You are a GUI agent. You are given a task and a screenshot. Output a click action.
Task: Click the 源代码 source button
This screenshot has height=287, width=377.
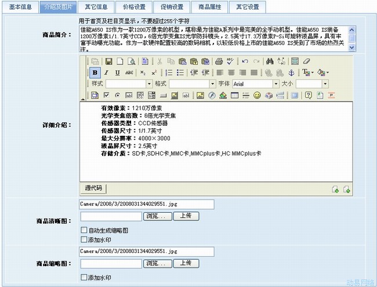[93, 188]
